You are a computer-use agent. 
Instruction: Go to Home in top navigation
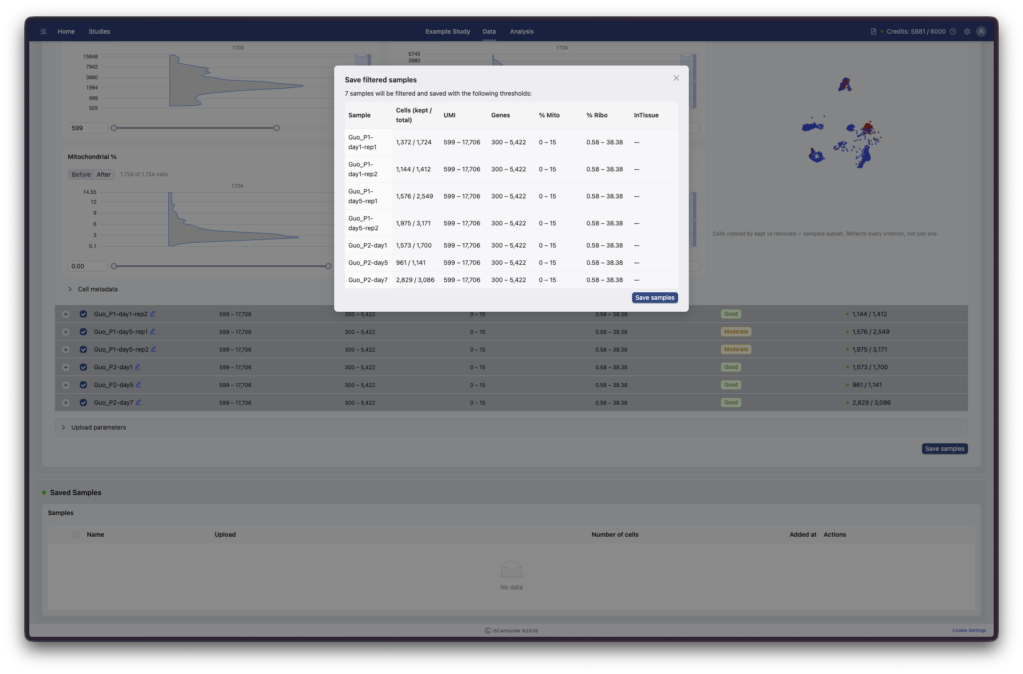click(x=66, y=31)
